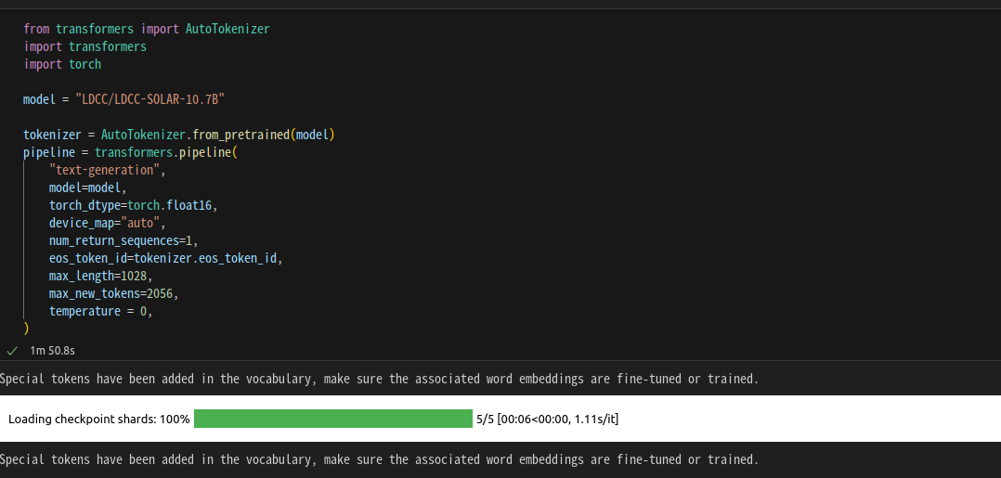
Task: Click the "text-generation" string argument
Action: 107,170
